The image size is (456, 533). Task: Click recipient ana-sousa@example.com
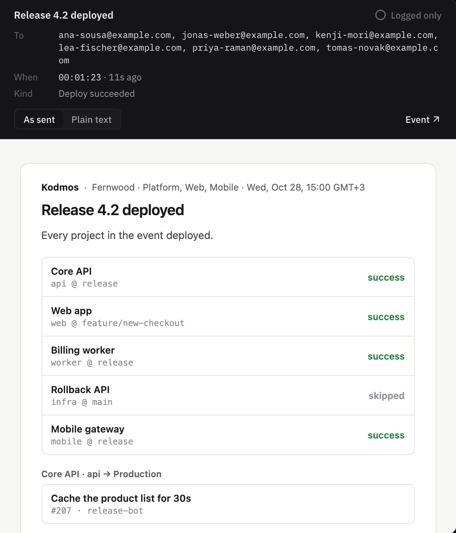tap(115, 35)
